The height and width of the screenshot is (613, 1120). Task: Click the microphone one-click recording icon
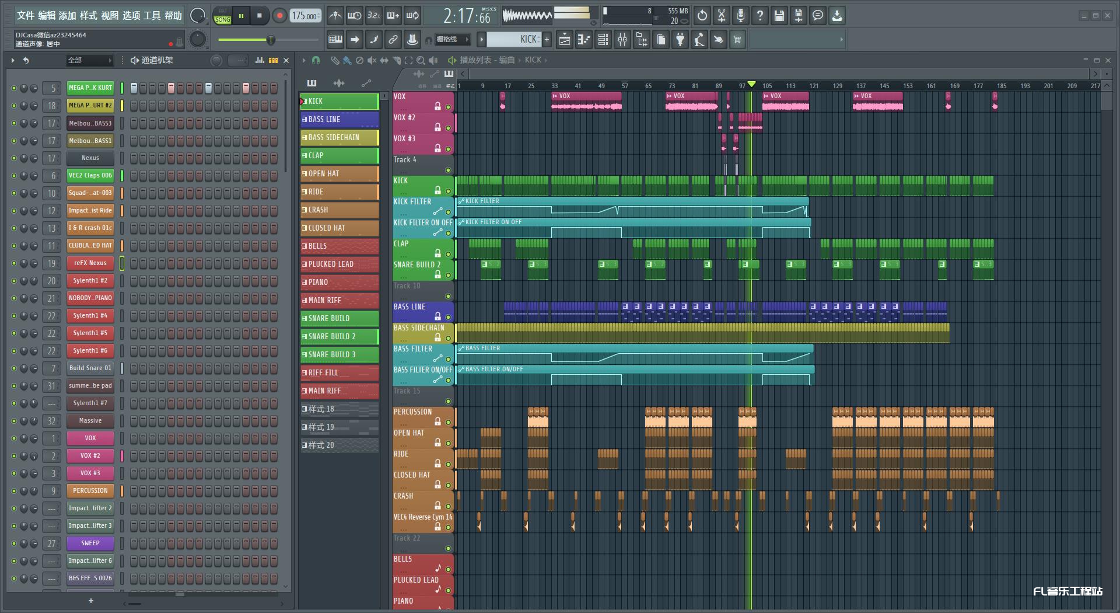741,16
